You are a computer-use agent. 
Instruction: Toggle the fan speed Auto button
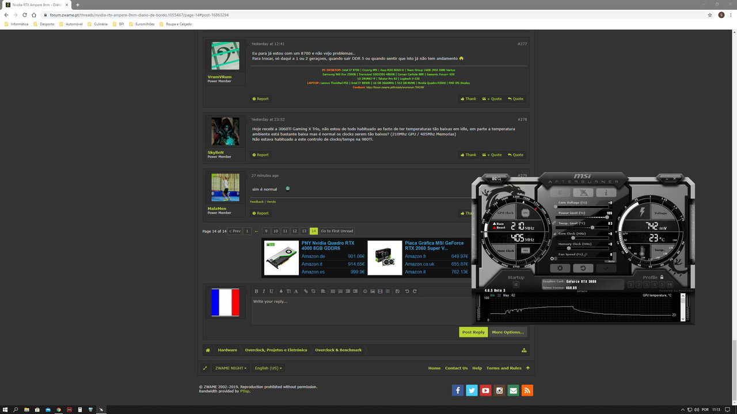pos(610,261)
